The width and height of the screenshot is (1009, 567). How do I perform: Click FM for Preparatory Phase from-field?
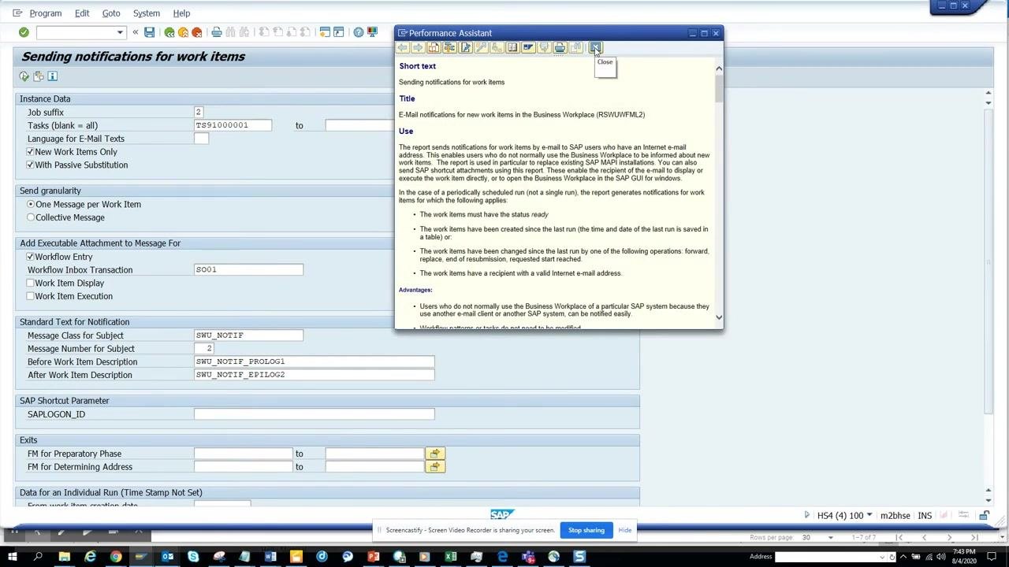tap(243, 454)
